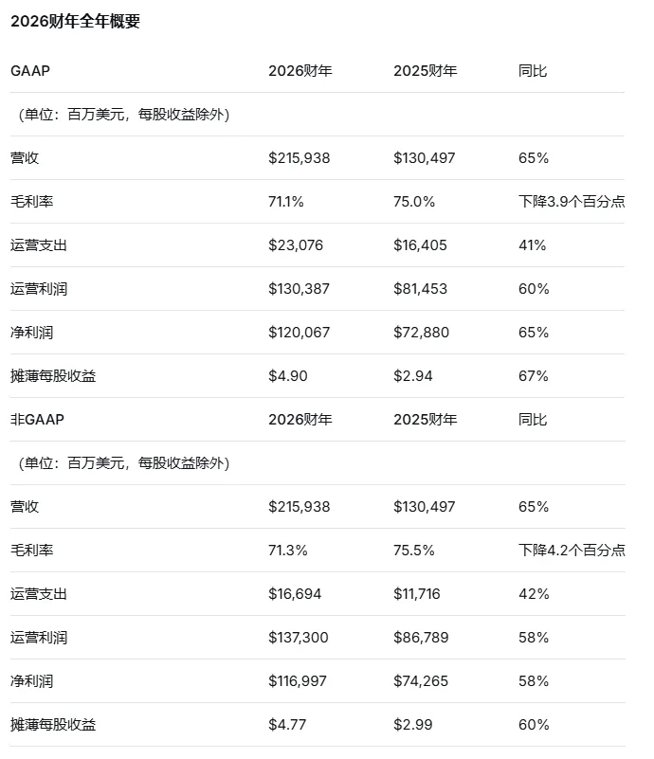Select non-GAAP 摊薄每股收益 $4.77 value
The image size is (654, 759).
pos(287,724)
